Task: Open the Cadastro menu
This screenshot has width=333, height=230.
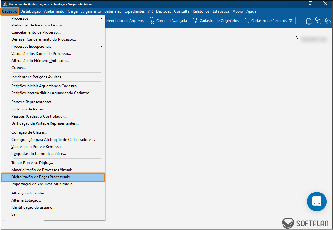Action: point(10,11)
